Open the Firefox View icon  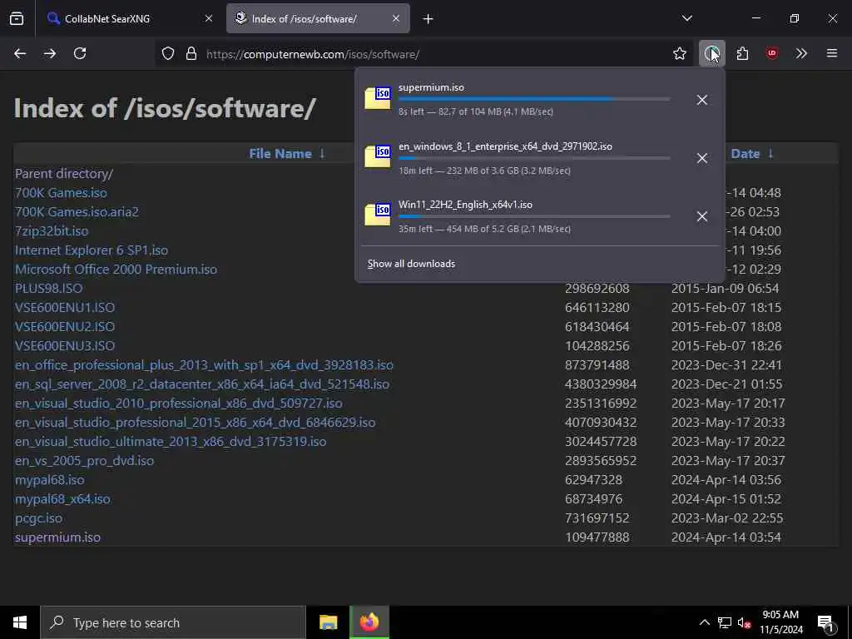coord(17,19)
